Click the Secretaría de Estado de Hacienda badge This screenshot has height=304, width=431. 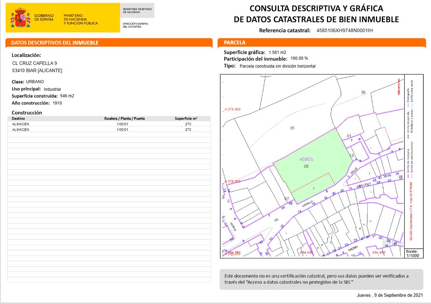point(137,10)
